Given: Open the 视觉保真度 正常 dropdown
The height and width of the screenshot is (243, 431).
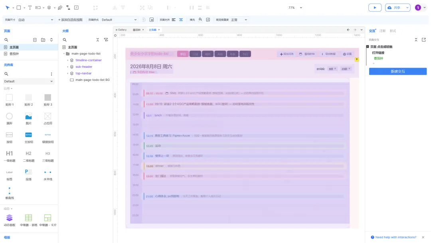Looking at the screenshot, I should tap(239, 20).
